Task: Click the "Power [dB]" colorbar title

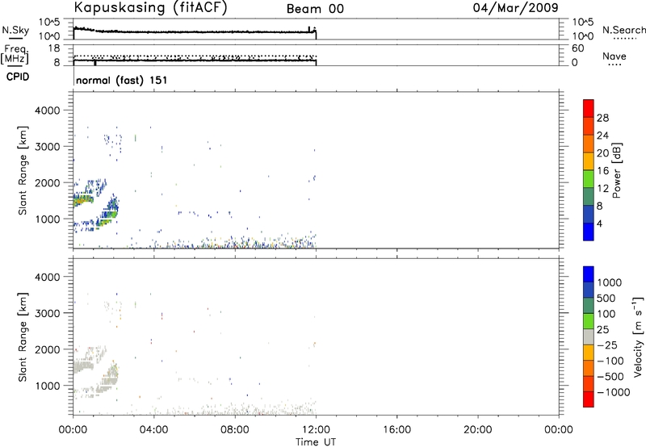Action: [x=617, y=170]
